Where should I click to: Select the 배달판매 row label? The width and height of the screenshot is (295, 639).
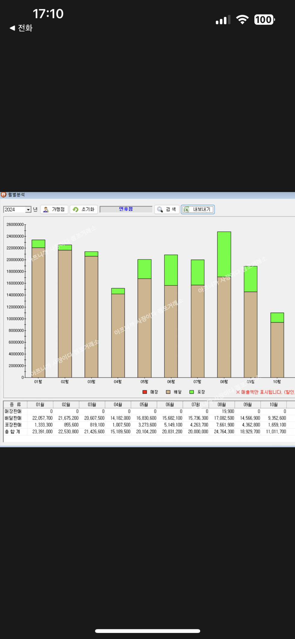13,418
